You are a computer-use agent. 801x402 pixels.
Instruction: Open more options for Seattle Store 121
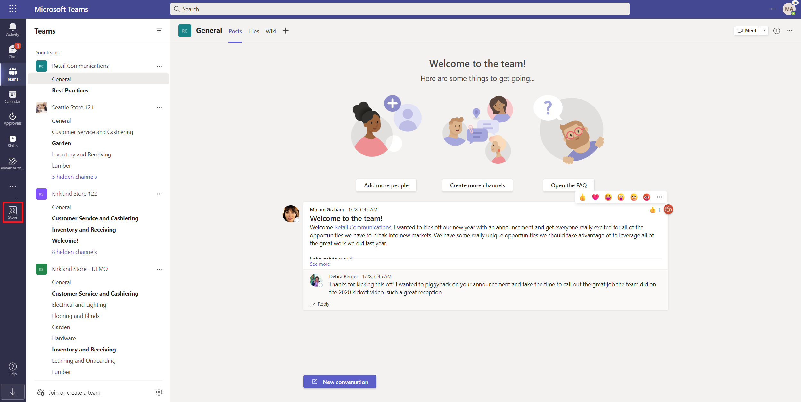pos(159,107)
